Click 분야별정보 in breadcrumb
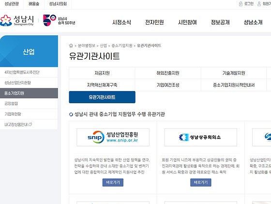The height and width of the screenshot is (204, 271). pyautogui.click(x=87, y=46)
